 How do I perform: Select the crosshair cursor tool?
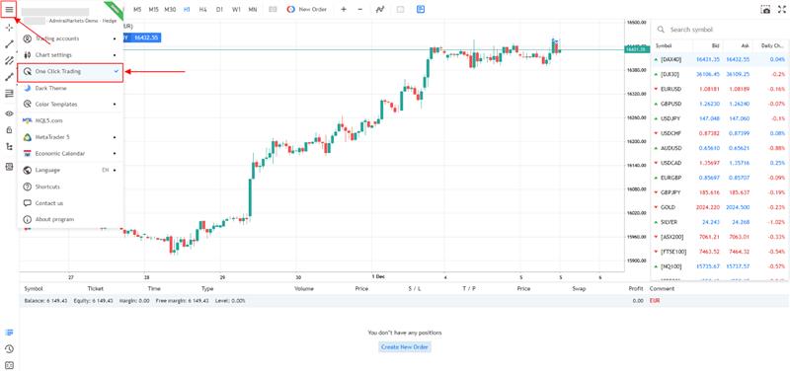coord(9,28)
